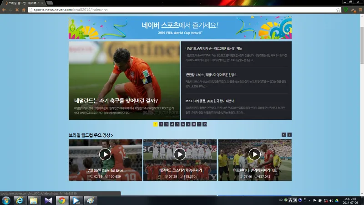
Task: Select headline page 10
Action: pos(205,124)
